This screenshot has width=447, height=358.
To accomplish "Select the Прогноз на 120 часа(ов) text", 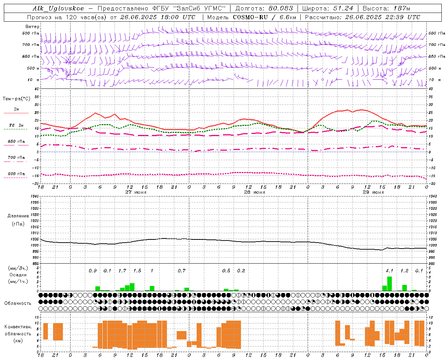I will click(x=67, y=17).
